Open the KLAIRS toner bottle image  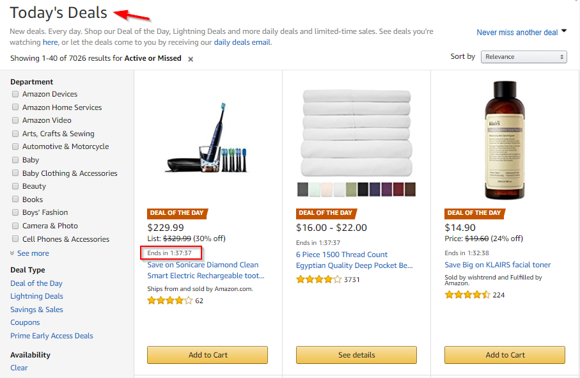(505, 140)
